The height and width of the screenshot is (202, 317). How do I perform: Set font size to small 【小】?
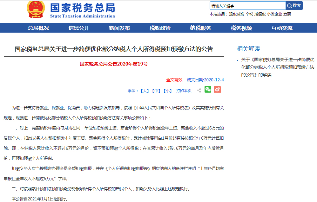167,91
